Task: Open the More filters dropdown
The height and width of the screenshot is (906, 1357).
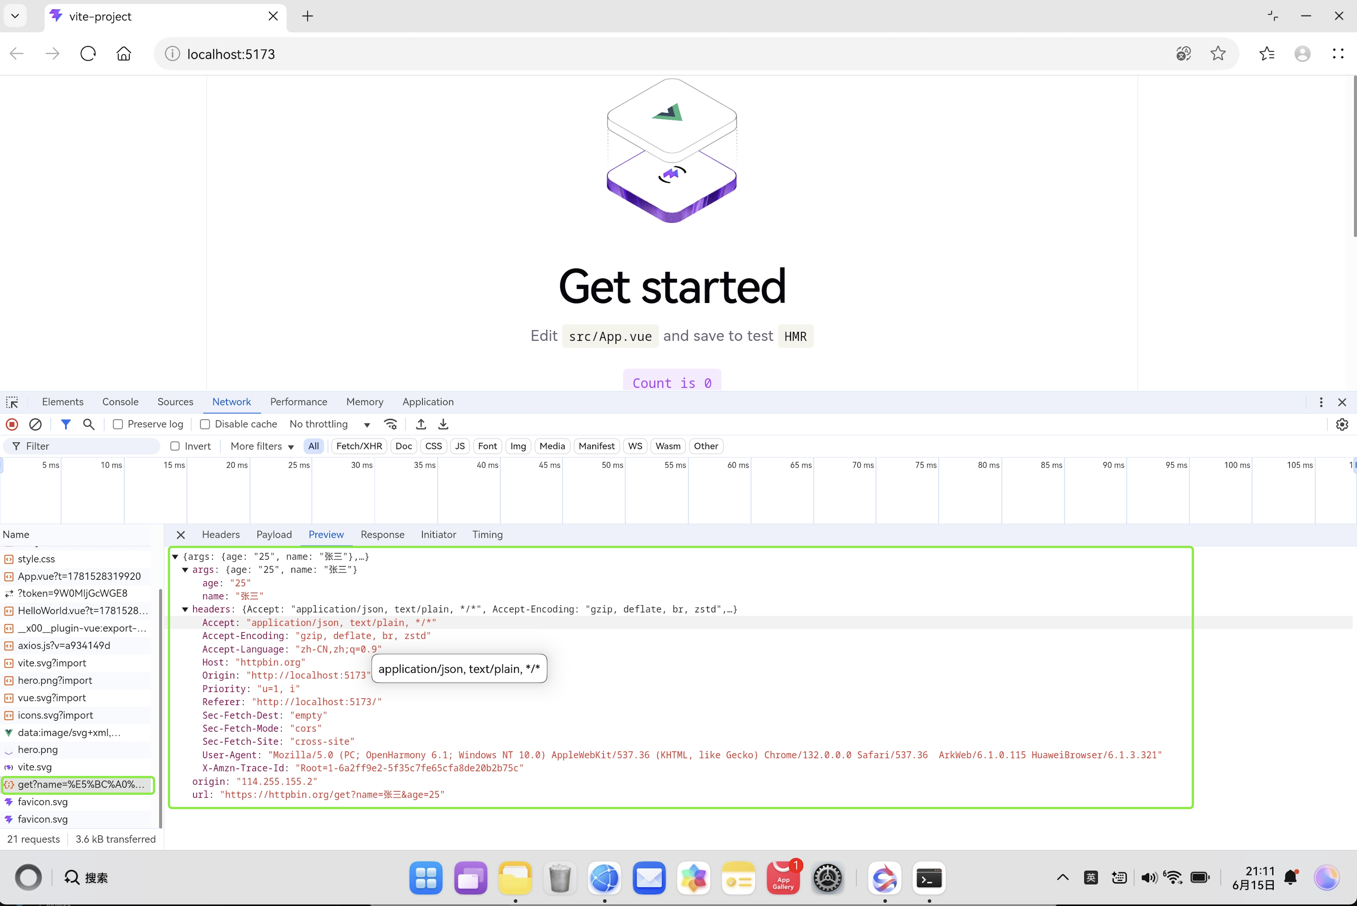Action: [262, 446]
